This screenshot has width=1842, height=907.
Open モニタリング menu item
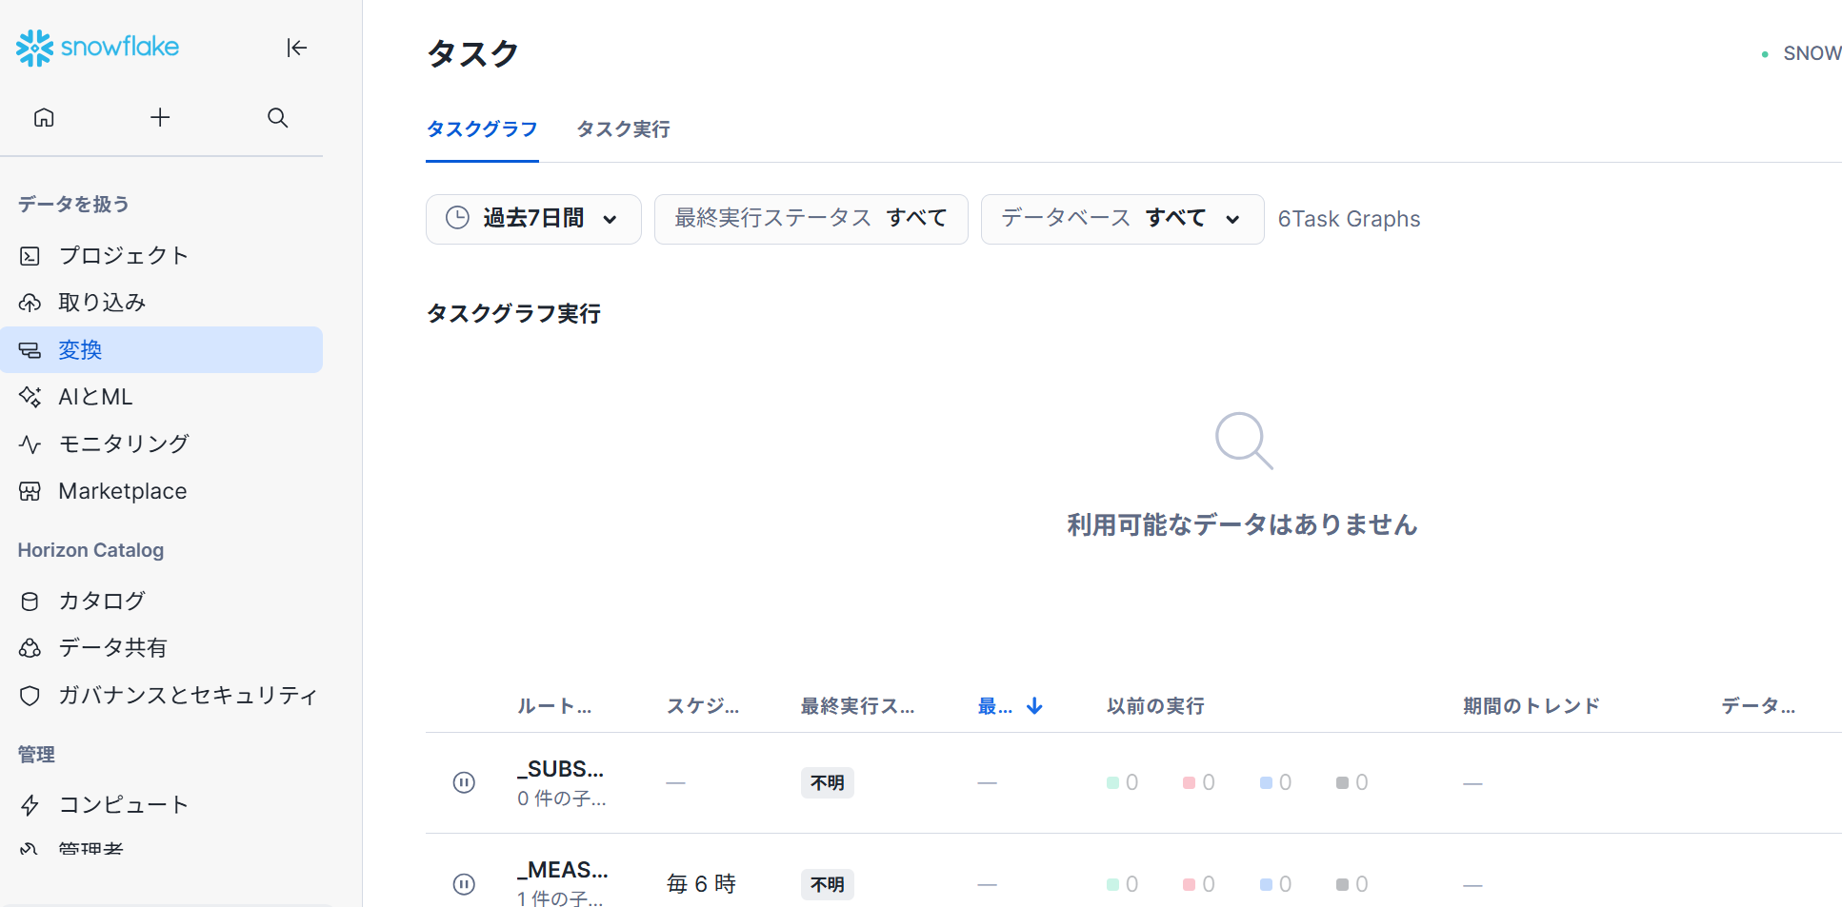[161, 444]
